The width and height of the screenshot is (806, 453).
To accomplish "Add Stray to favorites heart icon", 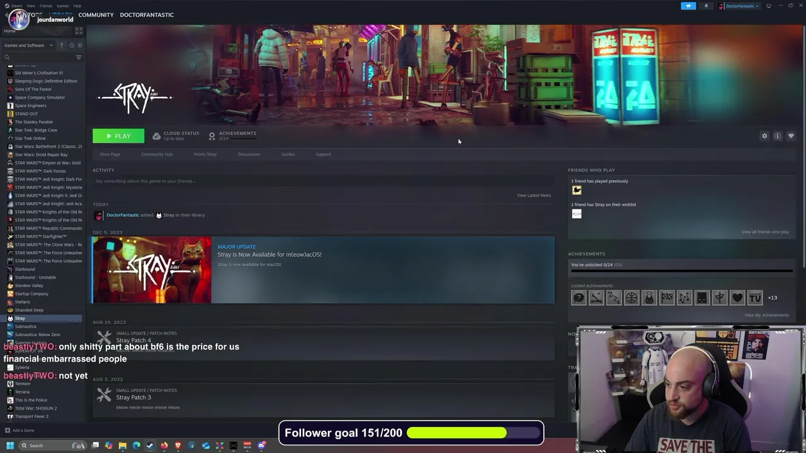I will pyautogui.click(x=791, y=136).
